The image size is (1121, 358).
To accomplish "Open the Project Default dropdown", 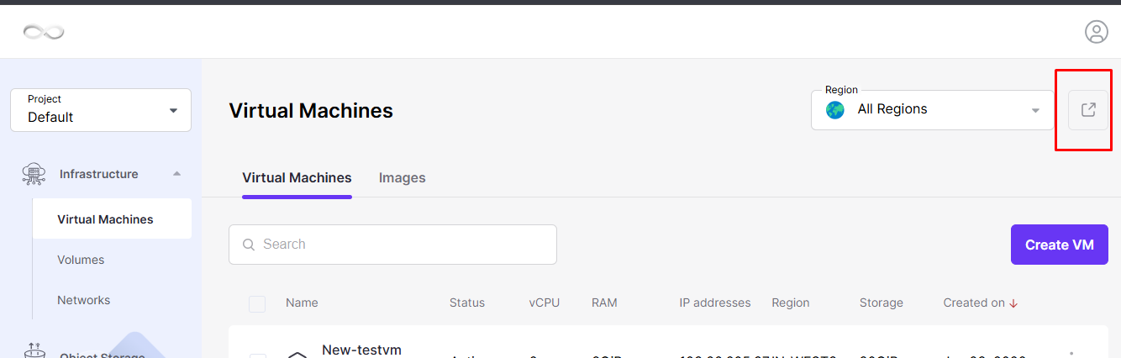I will (101, 110).
